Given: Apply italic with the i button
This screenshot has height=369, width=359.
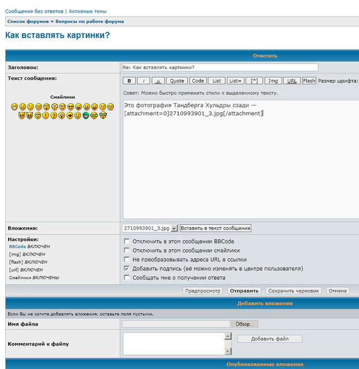Looking at the screenshot, I should click(x=144, y=81).
